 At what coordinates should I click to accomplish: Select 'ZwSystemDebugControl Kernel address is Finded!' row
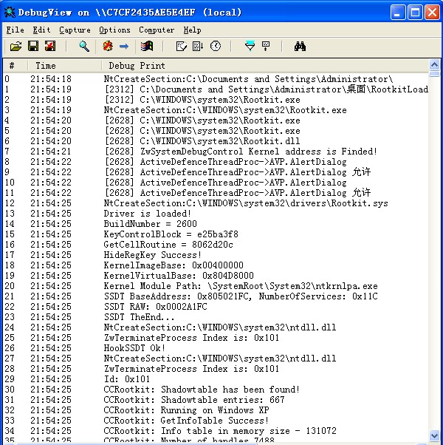pos(216,152)
